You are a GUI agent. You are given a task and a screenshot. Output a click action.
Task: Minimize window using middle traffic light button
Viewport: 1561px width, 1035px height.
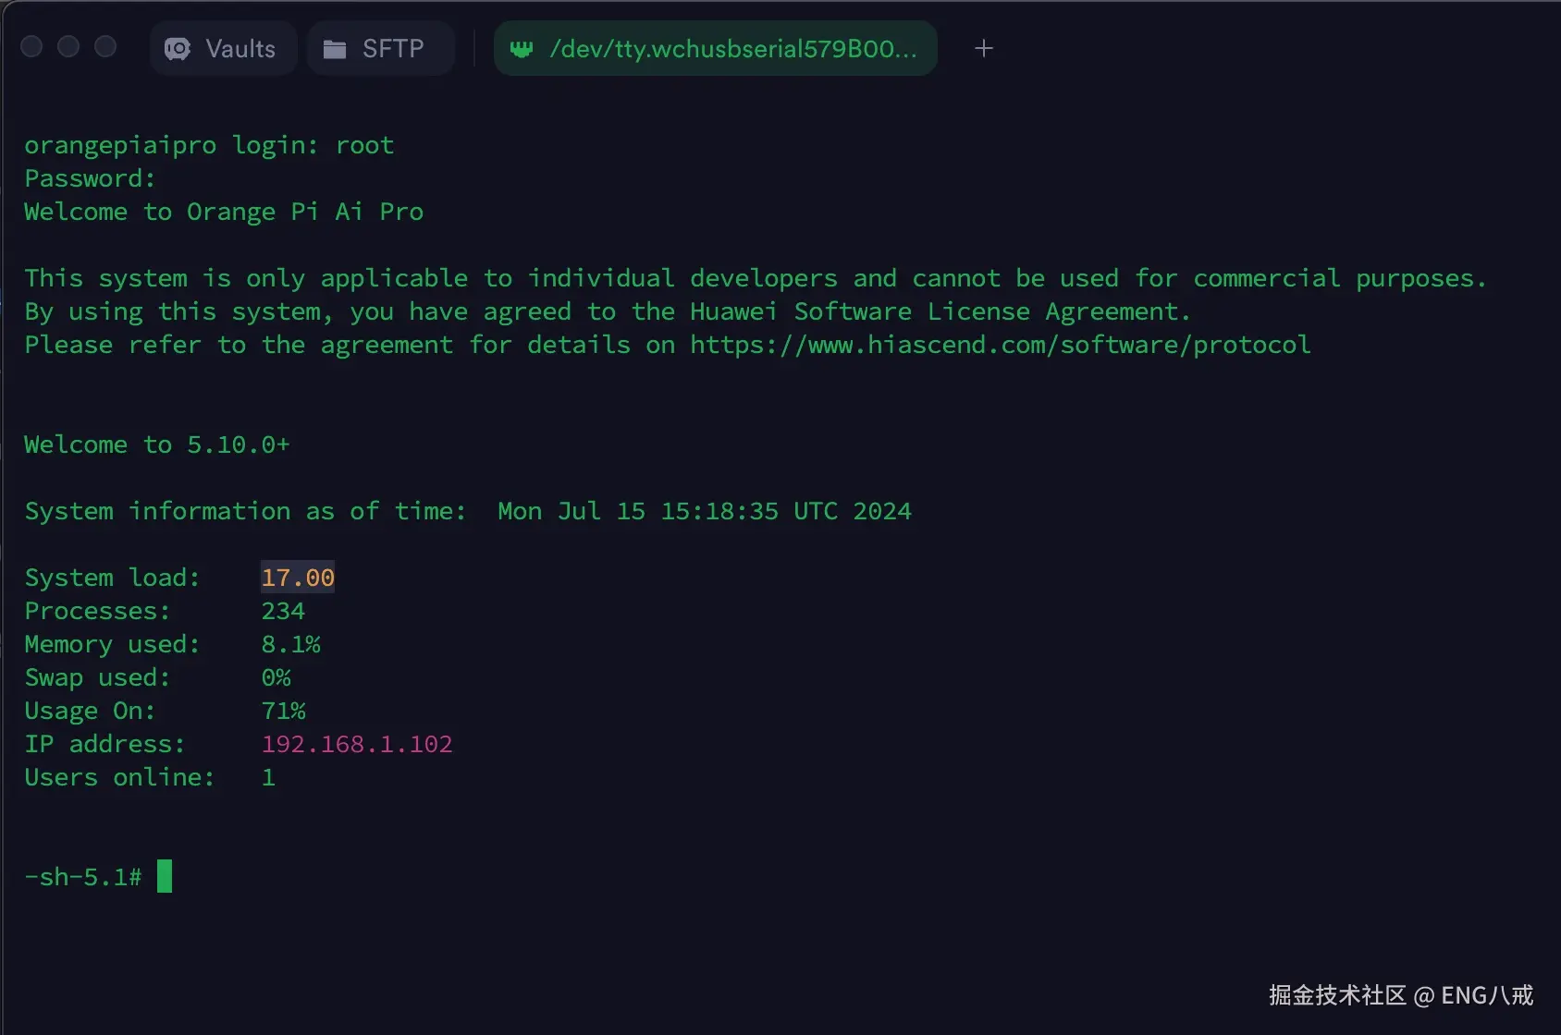[68, 46]
